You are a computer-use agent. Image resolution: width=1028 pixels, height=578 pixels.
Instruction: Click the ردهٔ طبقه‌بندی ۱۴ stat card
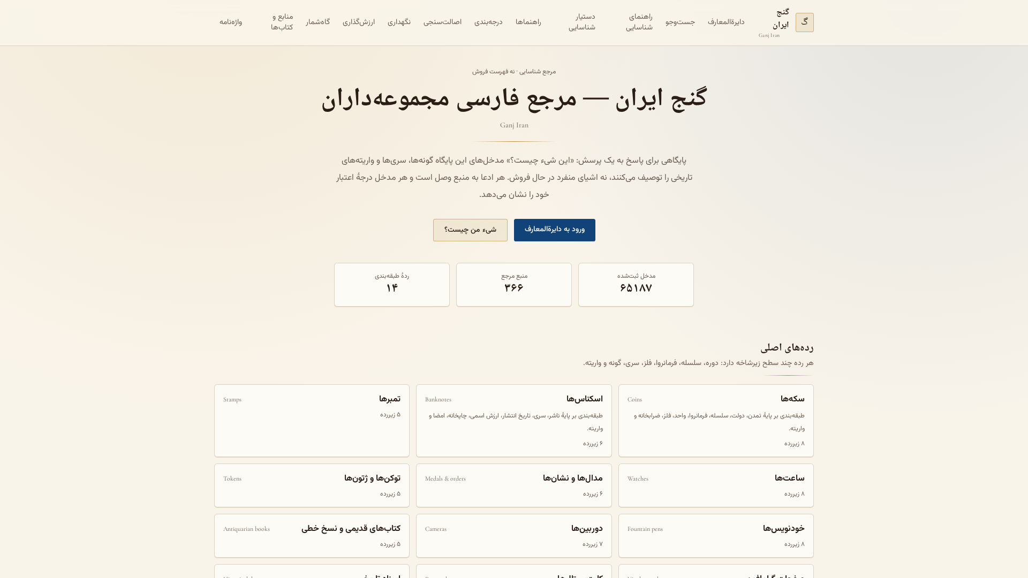pyautogui.click(x=392, y=285)
